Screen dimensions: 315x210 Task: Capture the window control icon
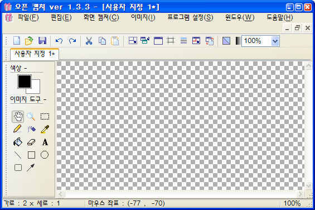(145, 40)
